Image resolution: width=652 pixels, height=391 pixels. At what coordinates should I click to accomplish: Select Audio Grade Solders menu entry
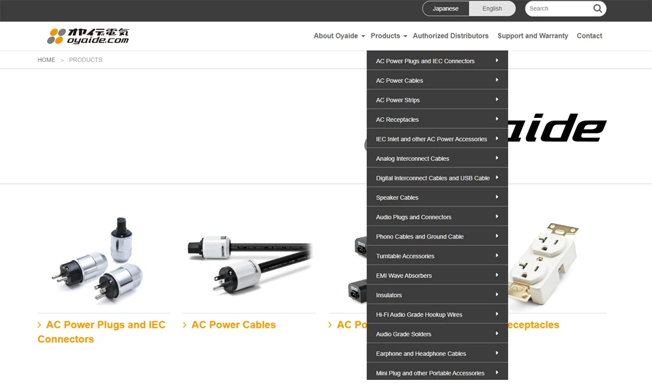tap(437, 334)
